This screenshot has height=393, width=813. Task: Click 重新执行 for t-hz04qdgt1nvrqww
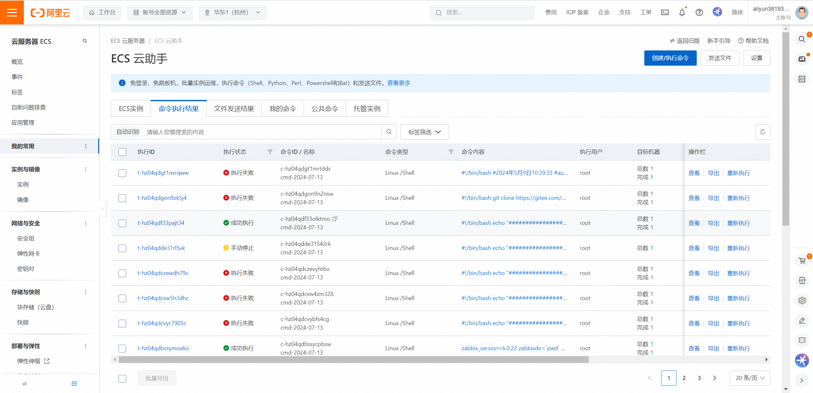(x=739, y=173)
